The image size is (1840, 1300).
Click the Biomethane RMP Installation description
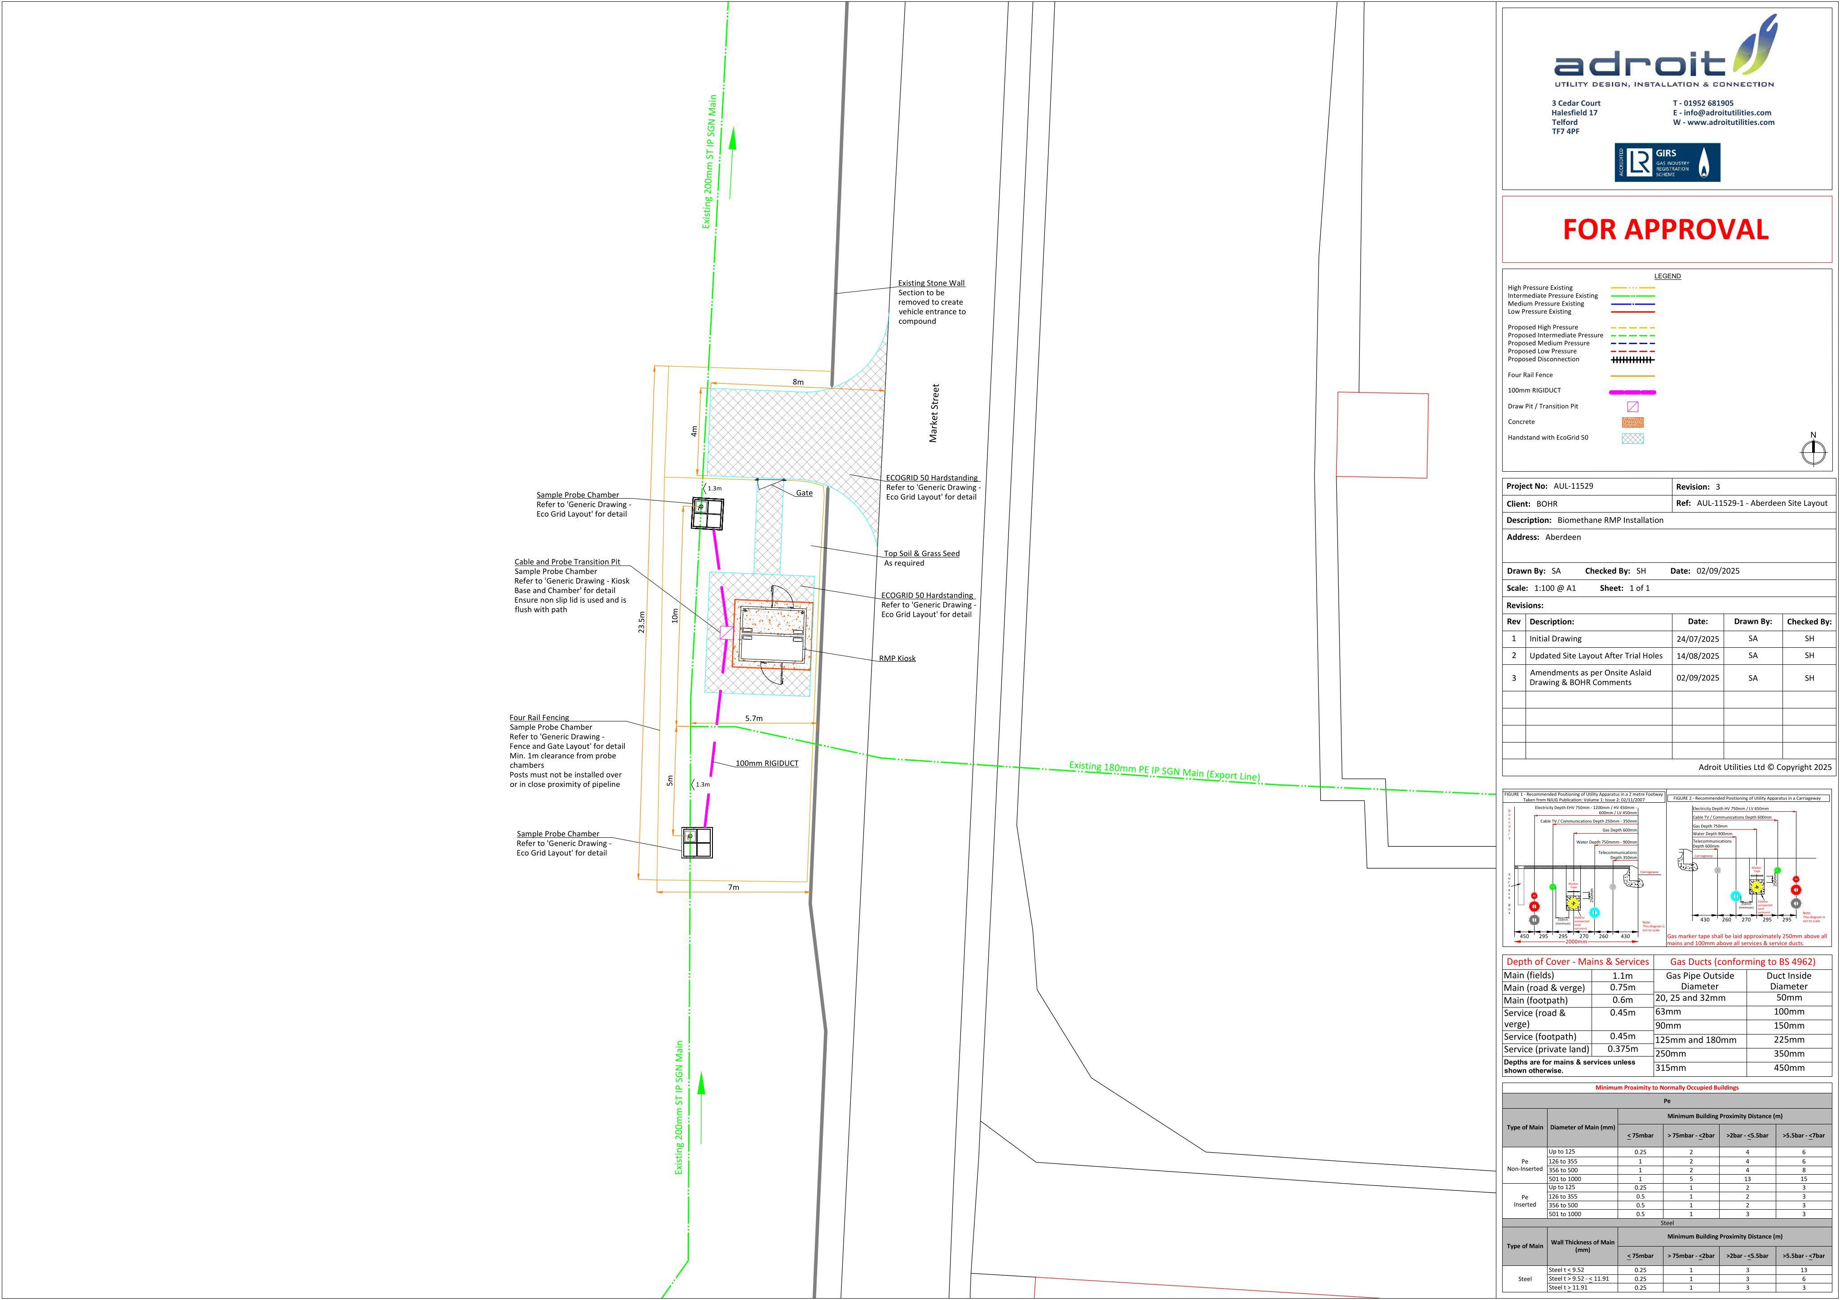pyautogui.click(x=1610, y=520)
